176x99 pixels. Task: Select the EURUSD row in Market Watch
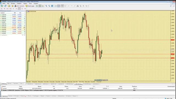pyautogui.click(x=13, y=16)
